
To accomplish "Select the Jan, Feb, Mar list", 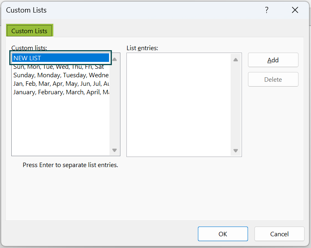I will tap(61, 84).
